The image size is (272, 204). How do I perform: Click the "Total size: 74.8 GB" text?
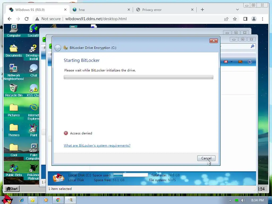[x=165, y=175]
